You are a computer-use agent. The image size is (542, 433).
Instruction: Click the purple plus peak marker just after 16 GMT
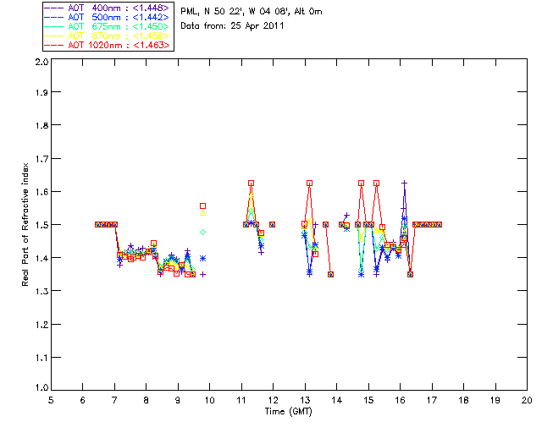tap(404, 183)
